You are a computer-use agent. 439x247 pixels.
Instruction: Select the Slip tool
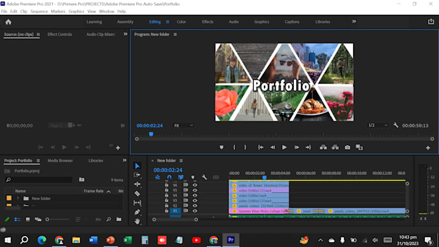(137, 203)
